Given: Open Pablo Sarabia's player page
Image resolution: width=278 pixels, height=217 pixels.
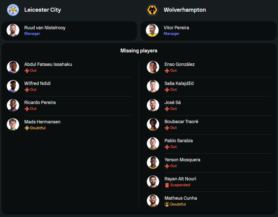Looking at the screenshot, I should click(x=178, y=141).
